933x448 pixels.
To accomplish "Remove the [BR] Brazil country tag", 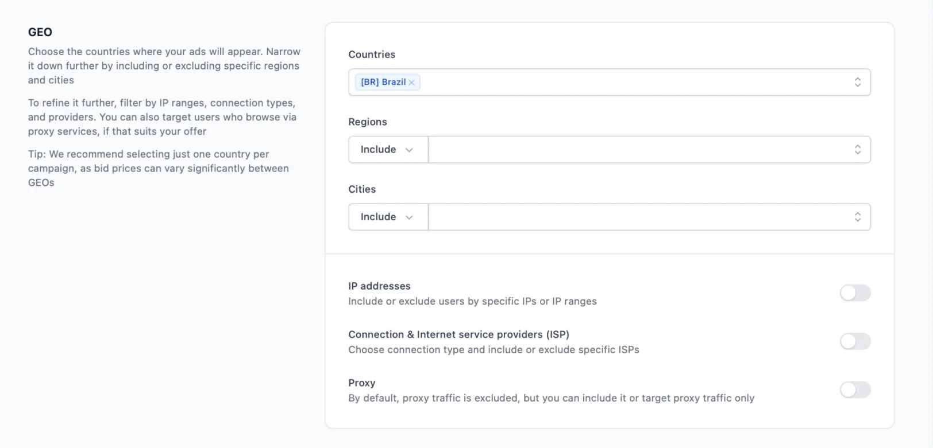I will (411, 83).
